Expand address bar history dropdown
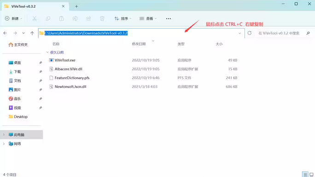315x177 pixels. point(239,33)
